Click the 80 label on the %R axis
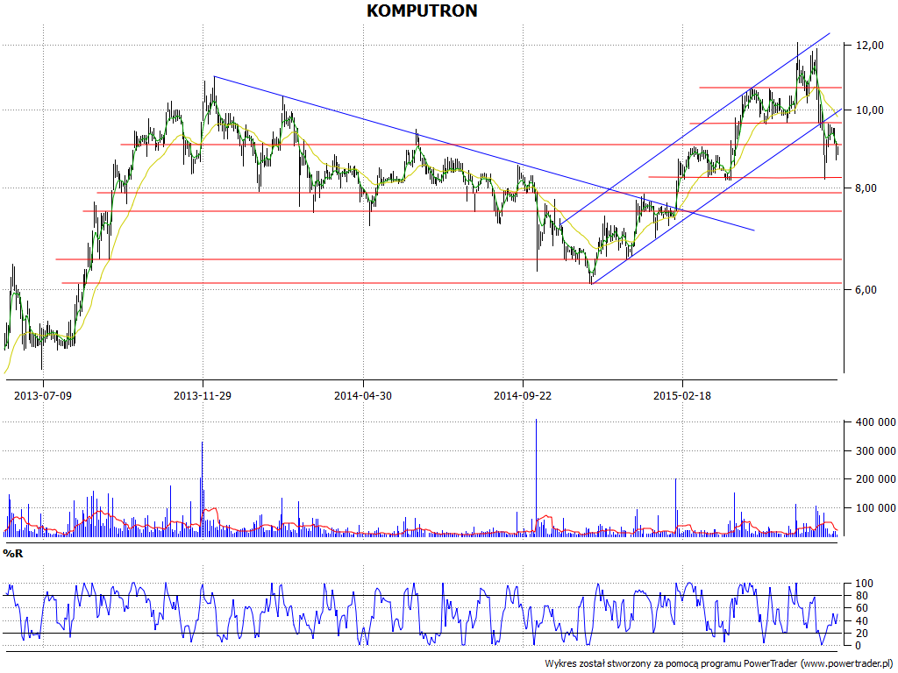This screenshot has width=898, height=673. [x=861, y=596]
